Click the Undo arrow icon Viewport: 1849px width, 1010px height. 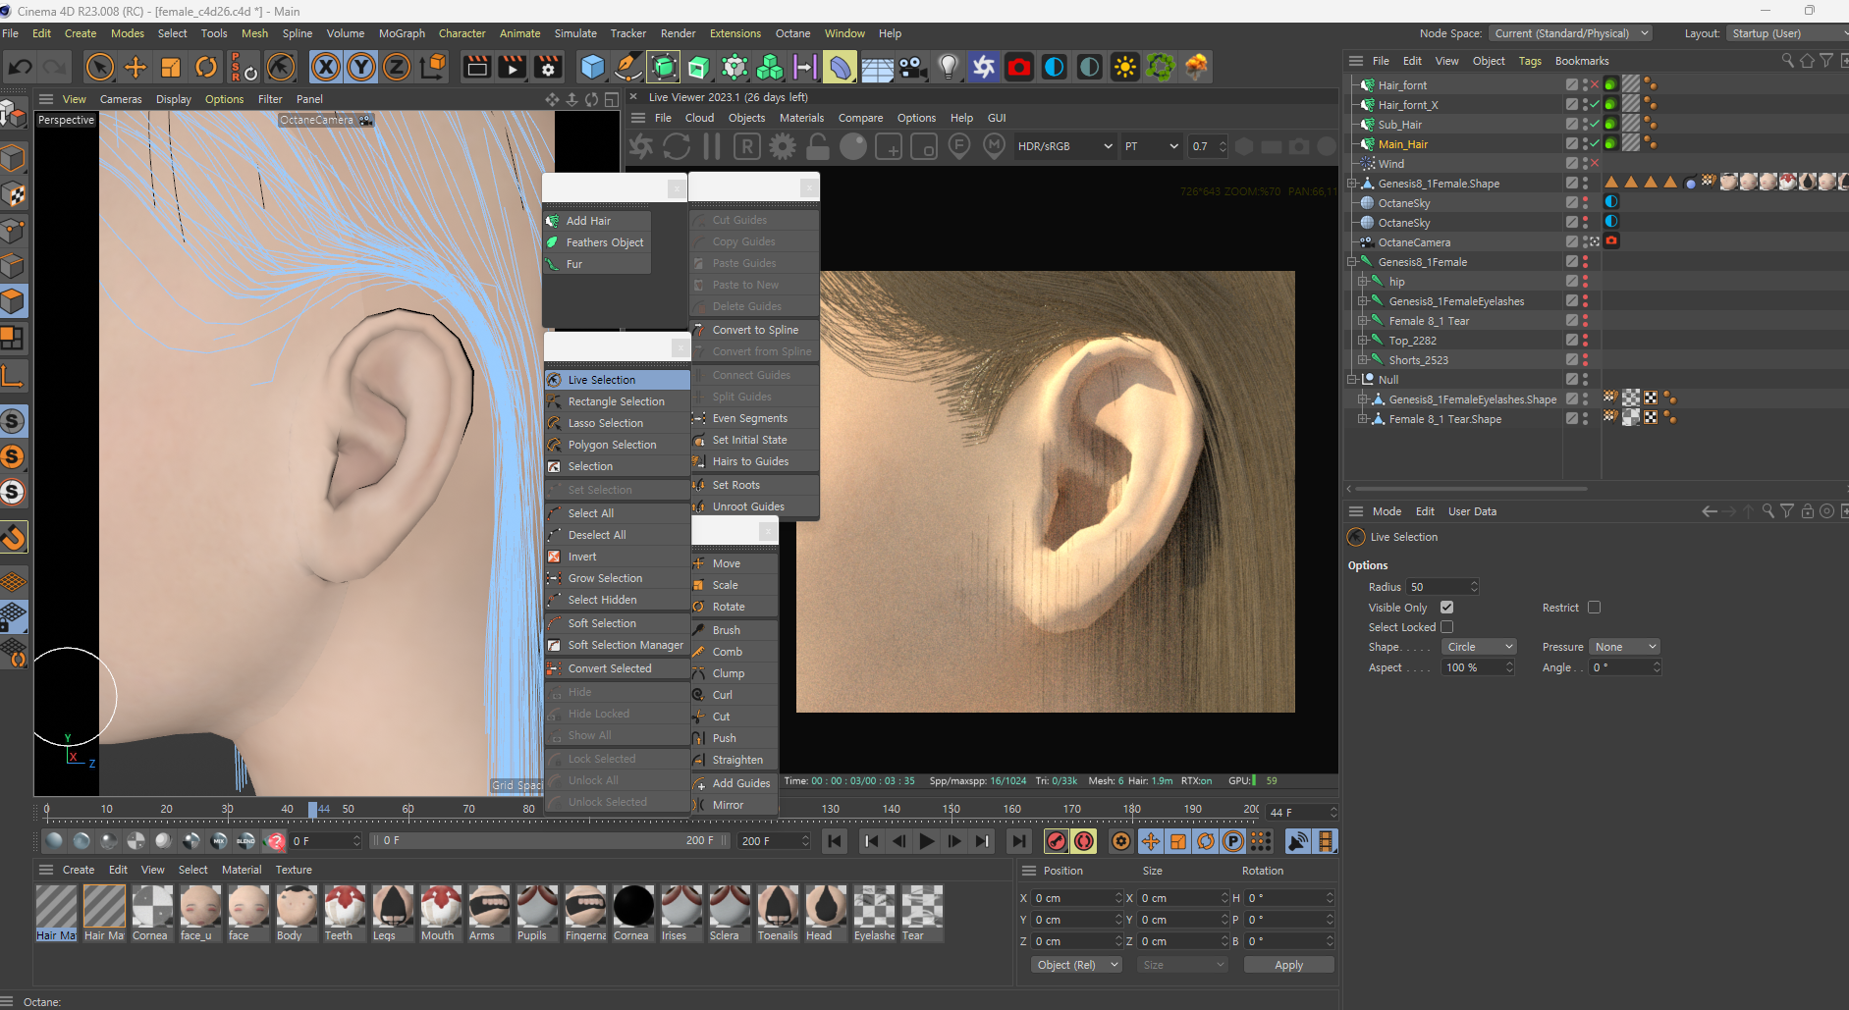click(20, 67)
